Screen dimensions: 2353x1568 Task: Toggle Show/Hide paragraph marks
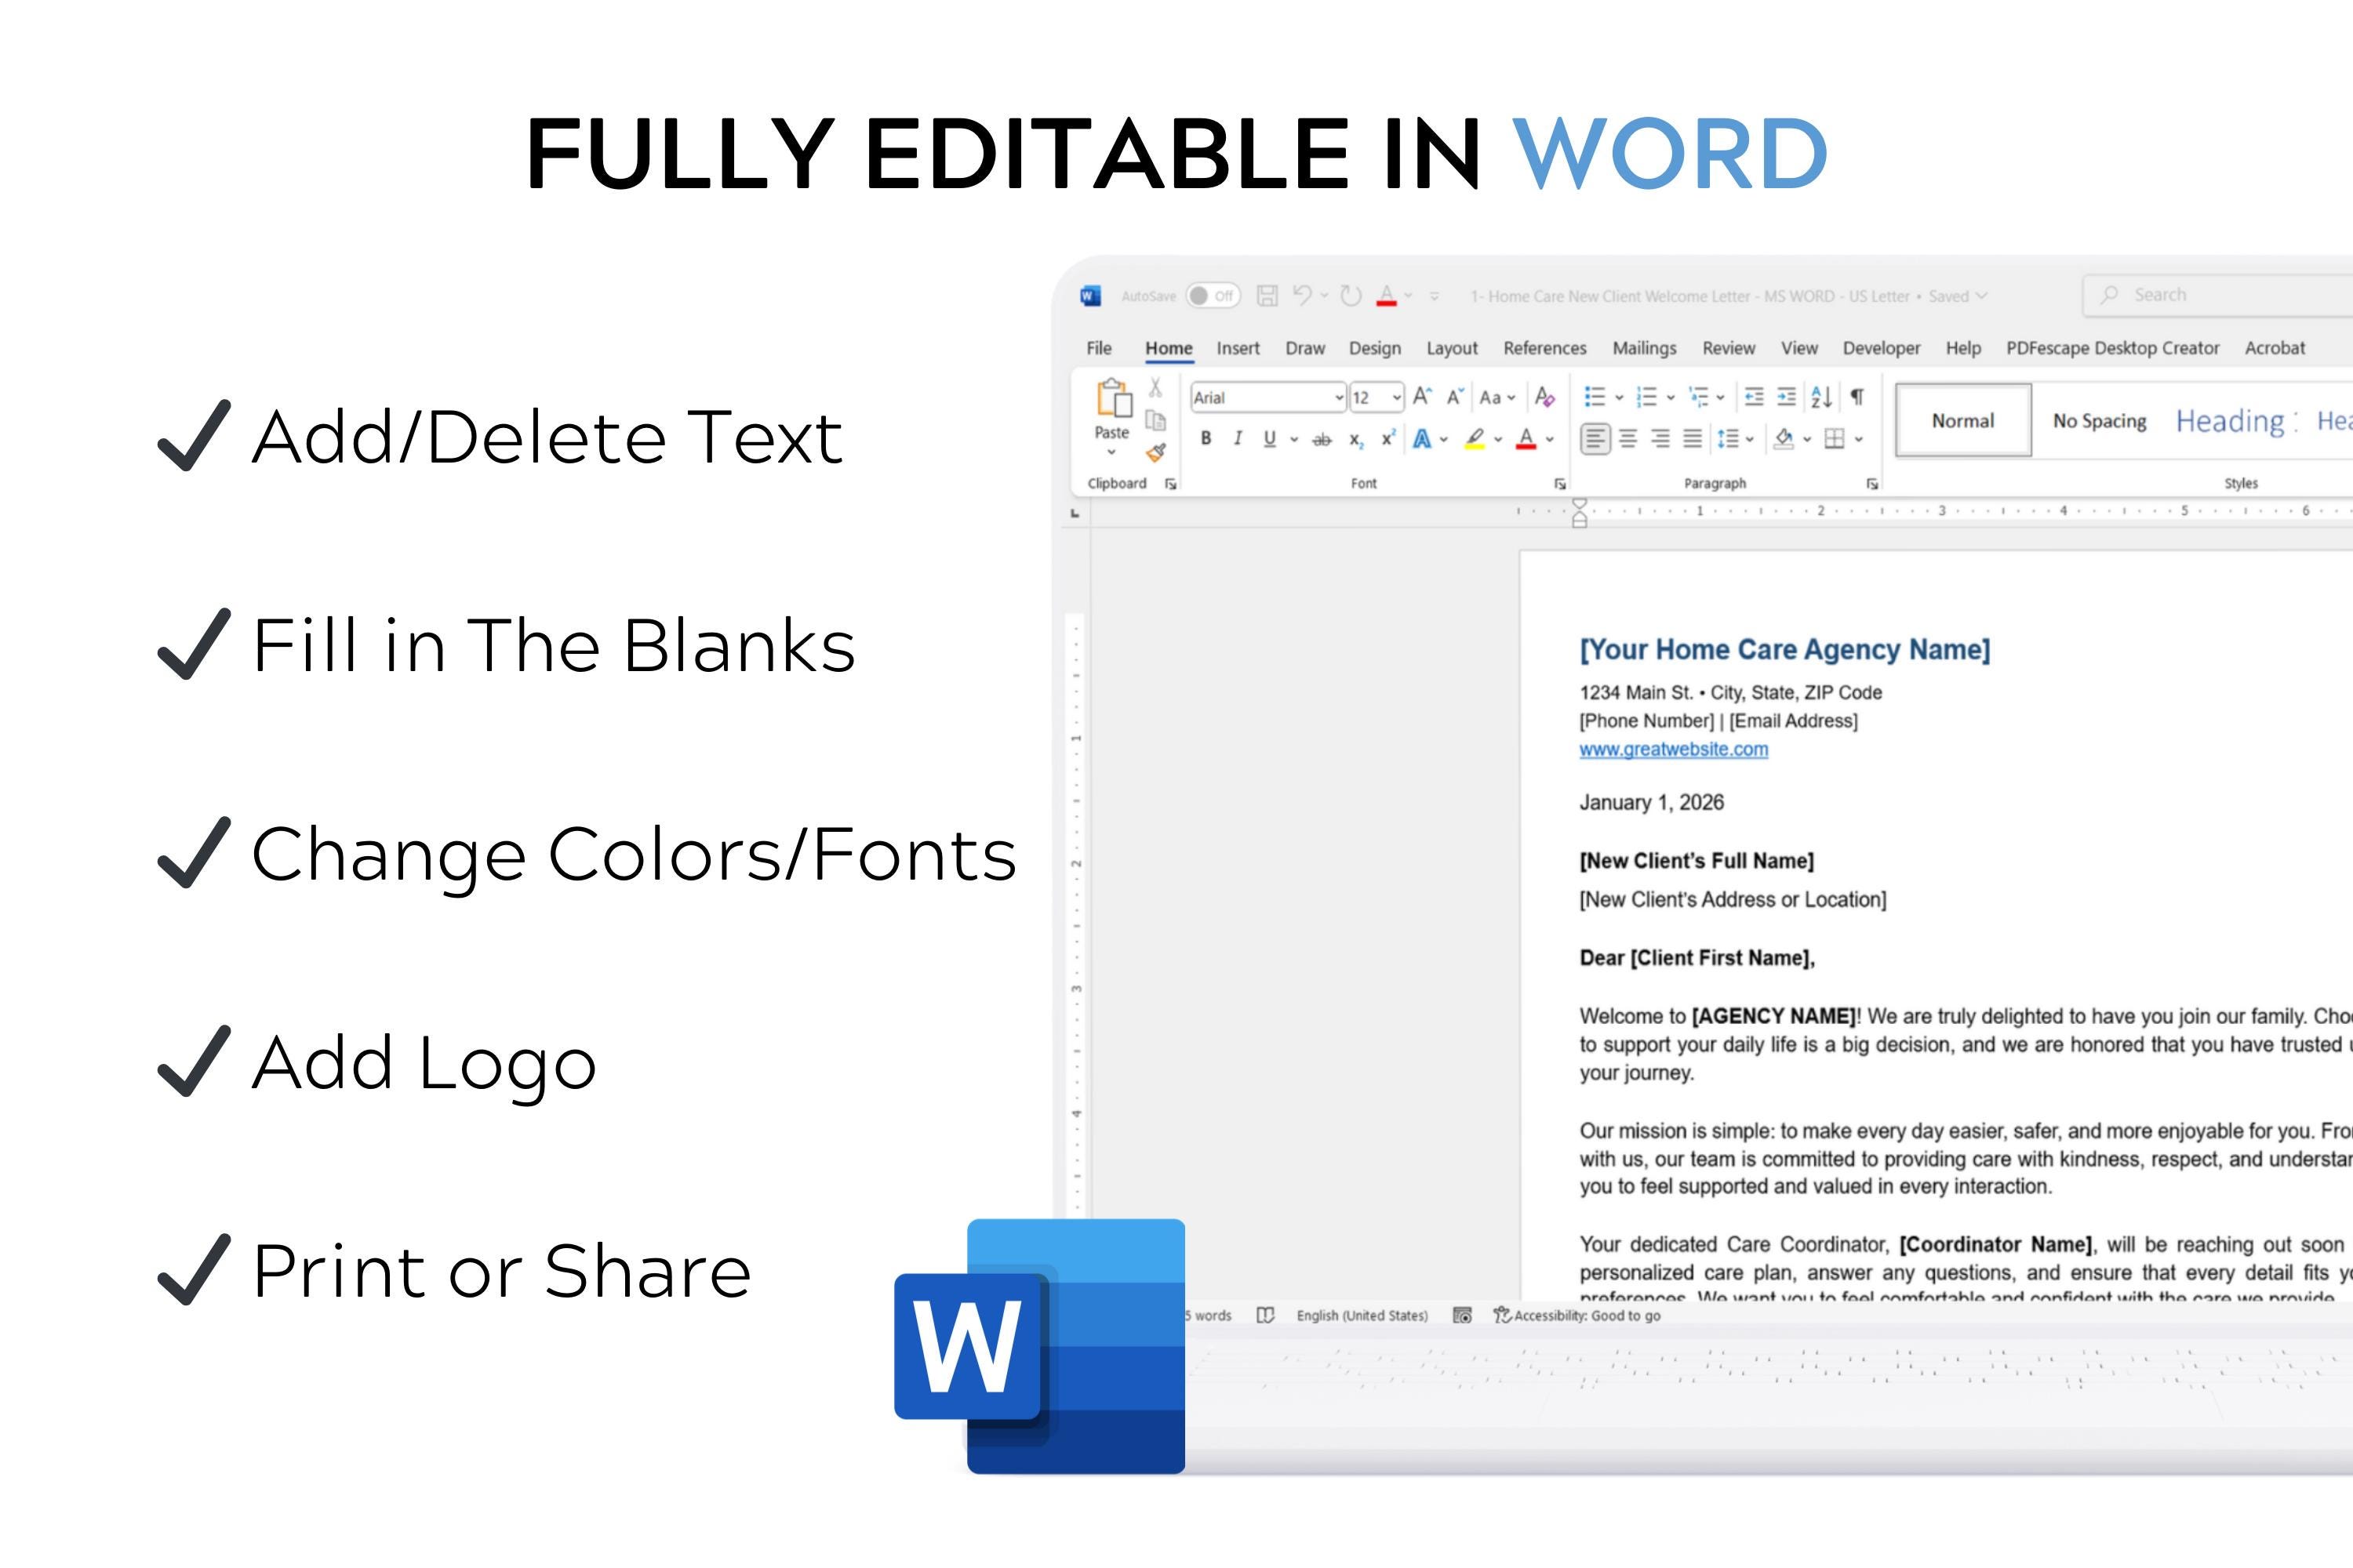(1857, 397)
